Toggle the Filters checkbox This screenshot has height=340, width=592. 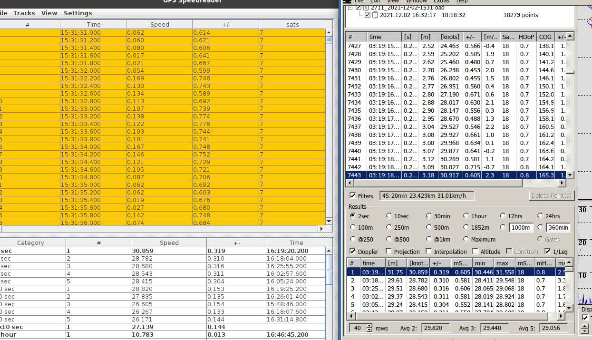(352, 195)
